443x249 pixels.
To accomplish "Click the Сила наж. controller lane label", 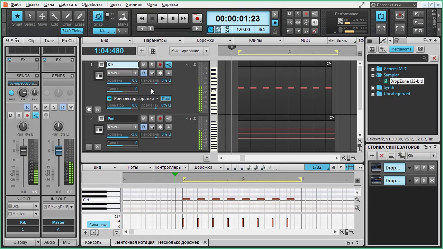I will [99, 225].
